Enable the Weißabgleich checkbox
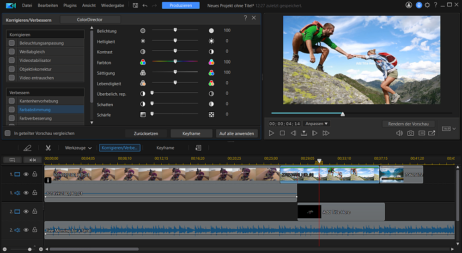This screenshot has height=253, width=462. tap(12, 52)
